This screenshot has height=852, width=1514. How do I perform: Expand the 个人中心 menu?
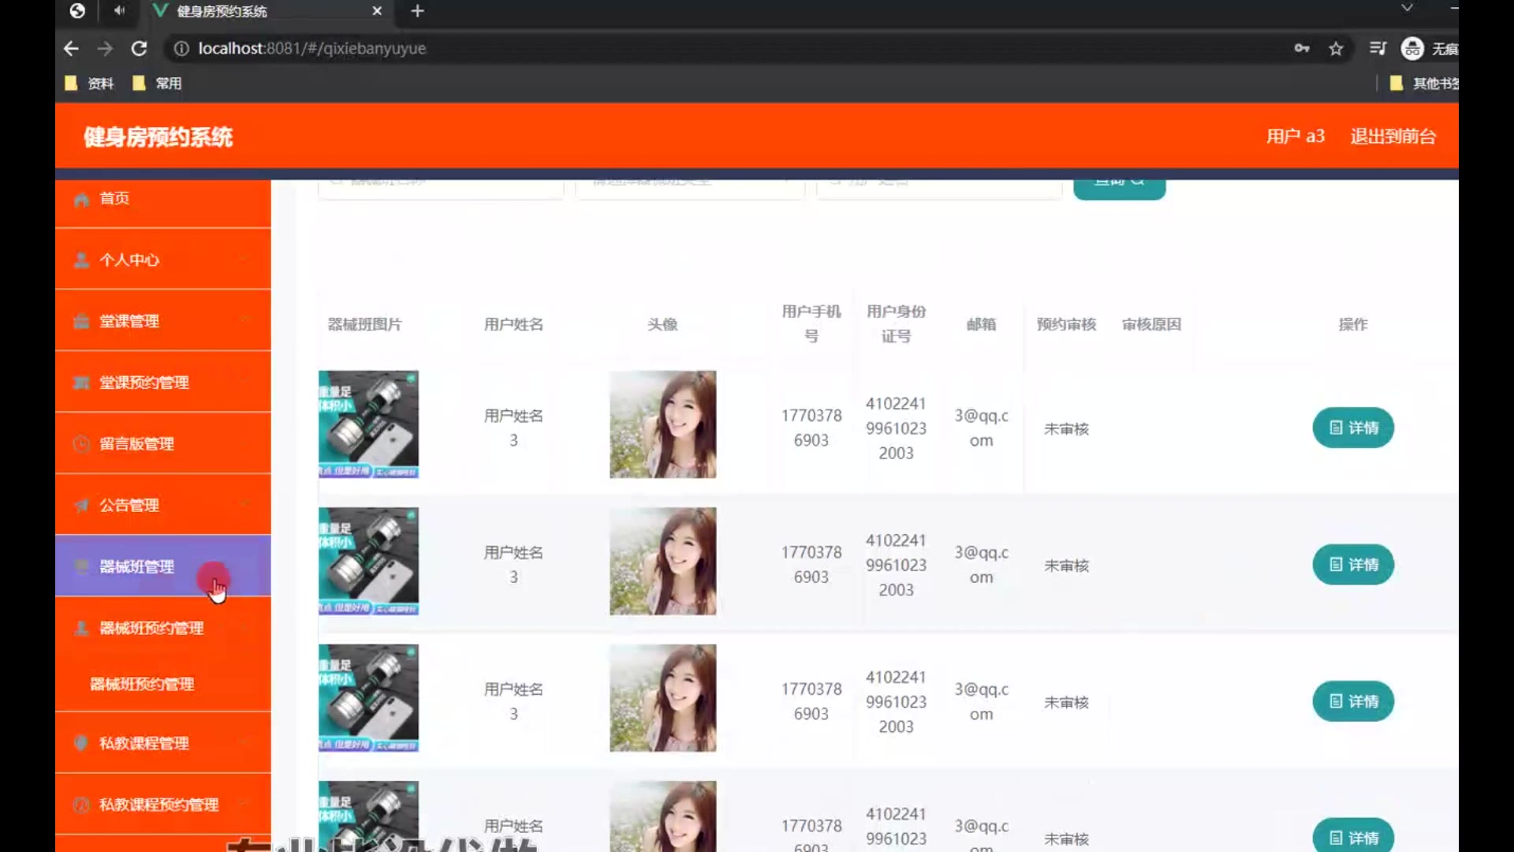pos(163,260)
